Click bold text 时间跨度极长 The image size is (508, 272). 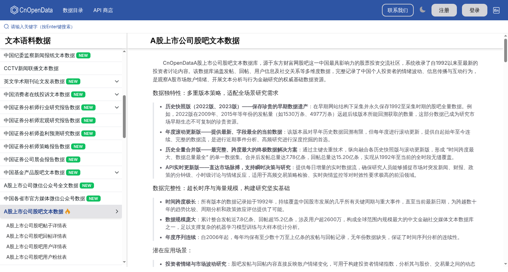click(x=181, y=202)
